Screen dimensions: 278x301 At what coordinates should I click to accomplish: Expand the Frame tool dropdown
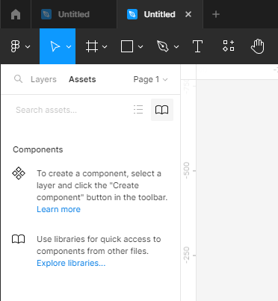pyautogui.click(x=105, y=46)
